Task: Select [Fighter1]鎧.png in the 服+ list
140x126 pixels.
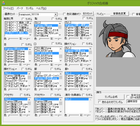Action: pos(77,81)
